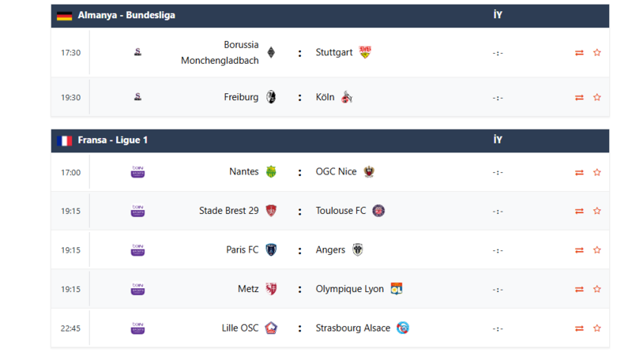This screenshot has width=632, height=352.
Task: Click the Stuttgart club crest icon
Action: pos(365,52)
